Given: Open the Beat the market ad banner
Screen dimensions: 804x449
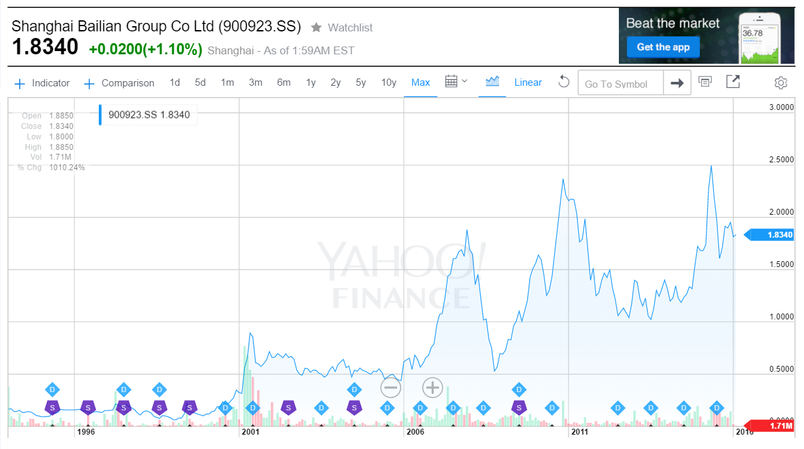Looking at the screenshot, I should click(x=707, y=36).
